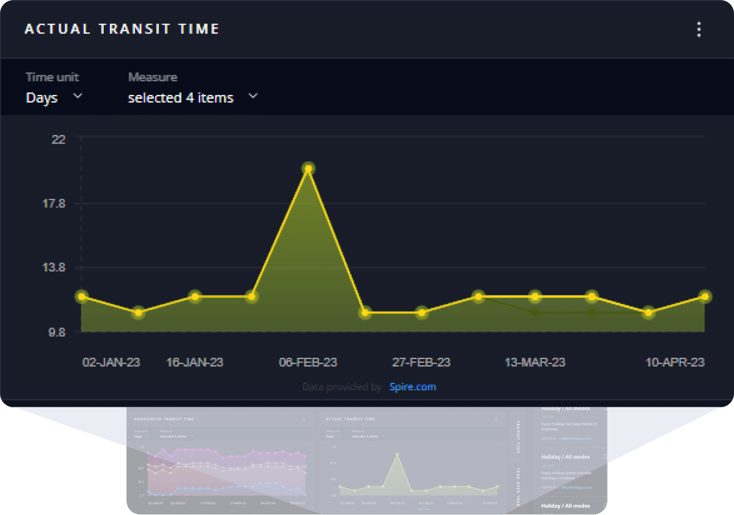The width and height of the screenshot is (734, 515).
Task: Switch to the vertical Transit Time tab
Action: [x=518, y=437]
